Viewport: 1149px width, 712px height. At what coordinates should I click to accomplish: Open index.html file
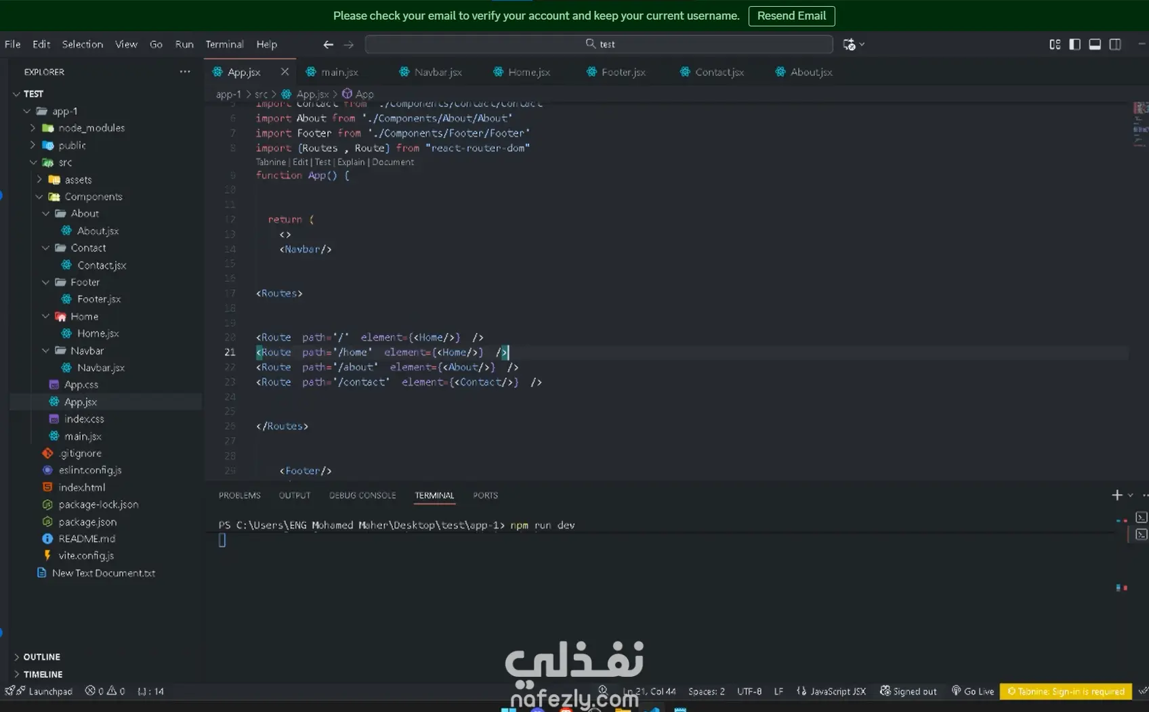[82, 487]
